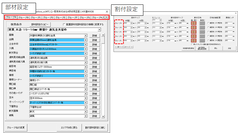Toggle checkbox below the 割付目地 icons

pos(192,44)
